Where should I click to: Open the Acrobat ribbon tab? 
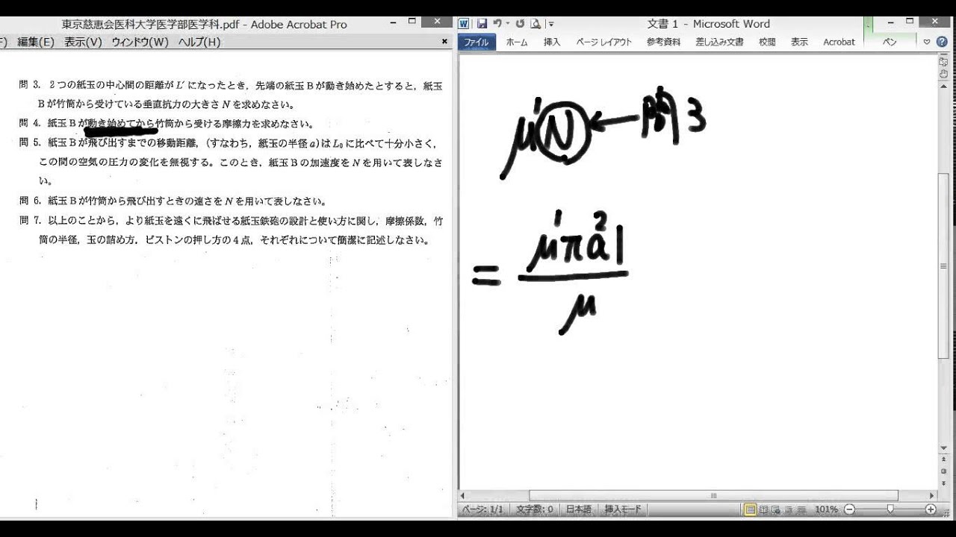click(x=839, y=42)
